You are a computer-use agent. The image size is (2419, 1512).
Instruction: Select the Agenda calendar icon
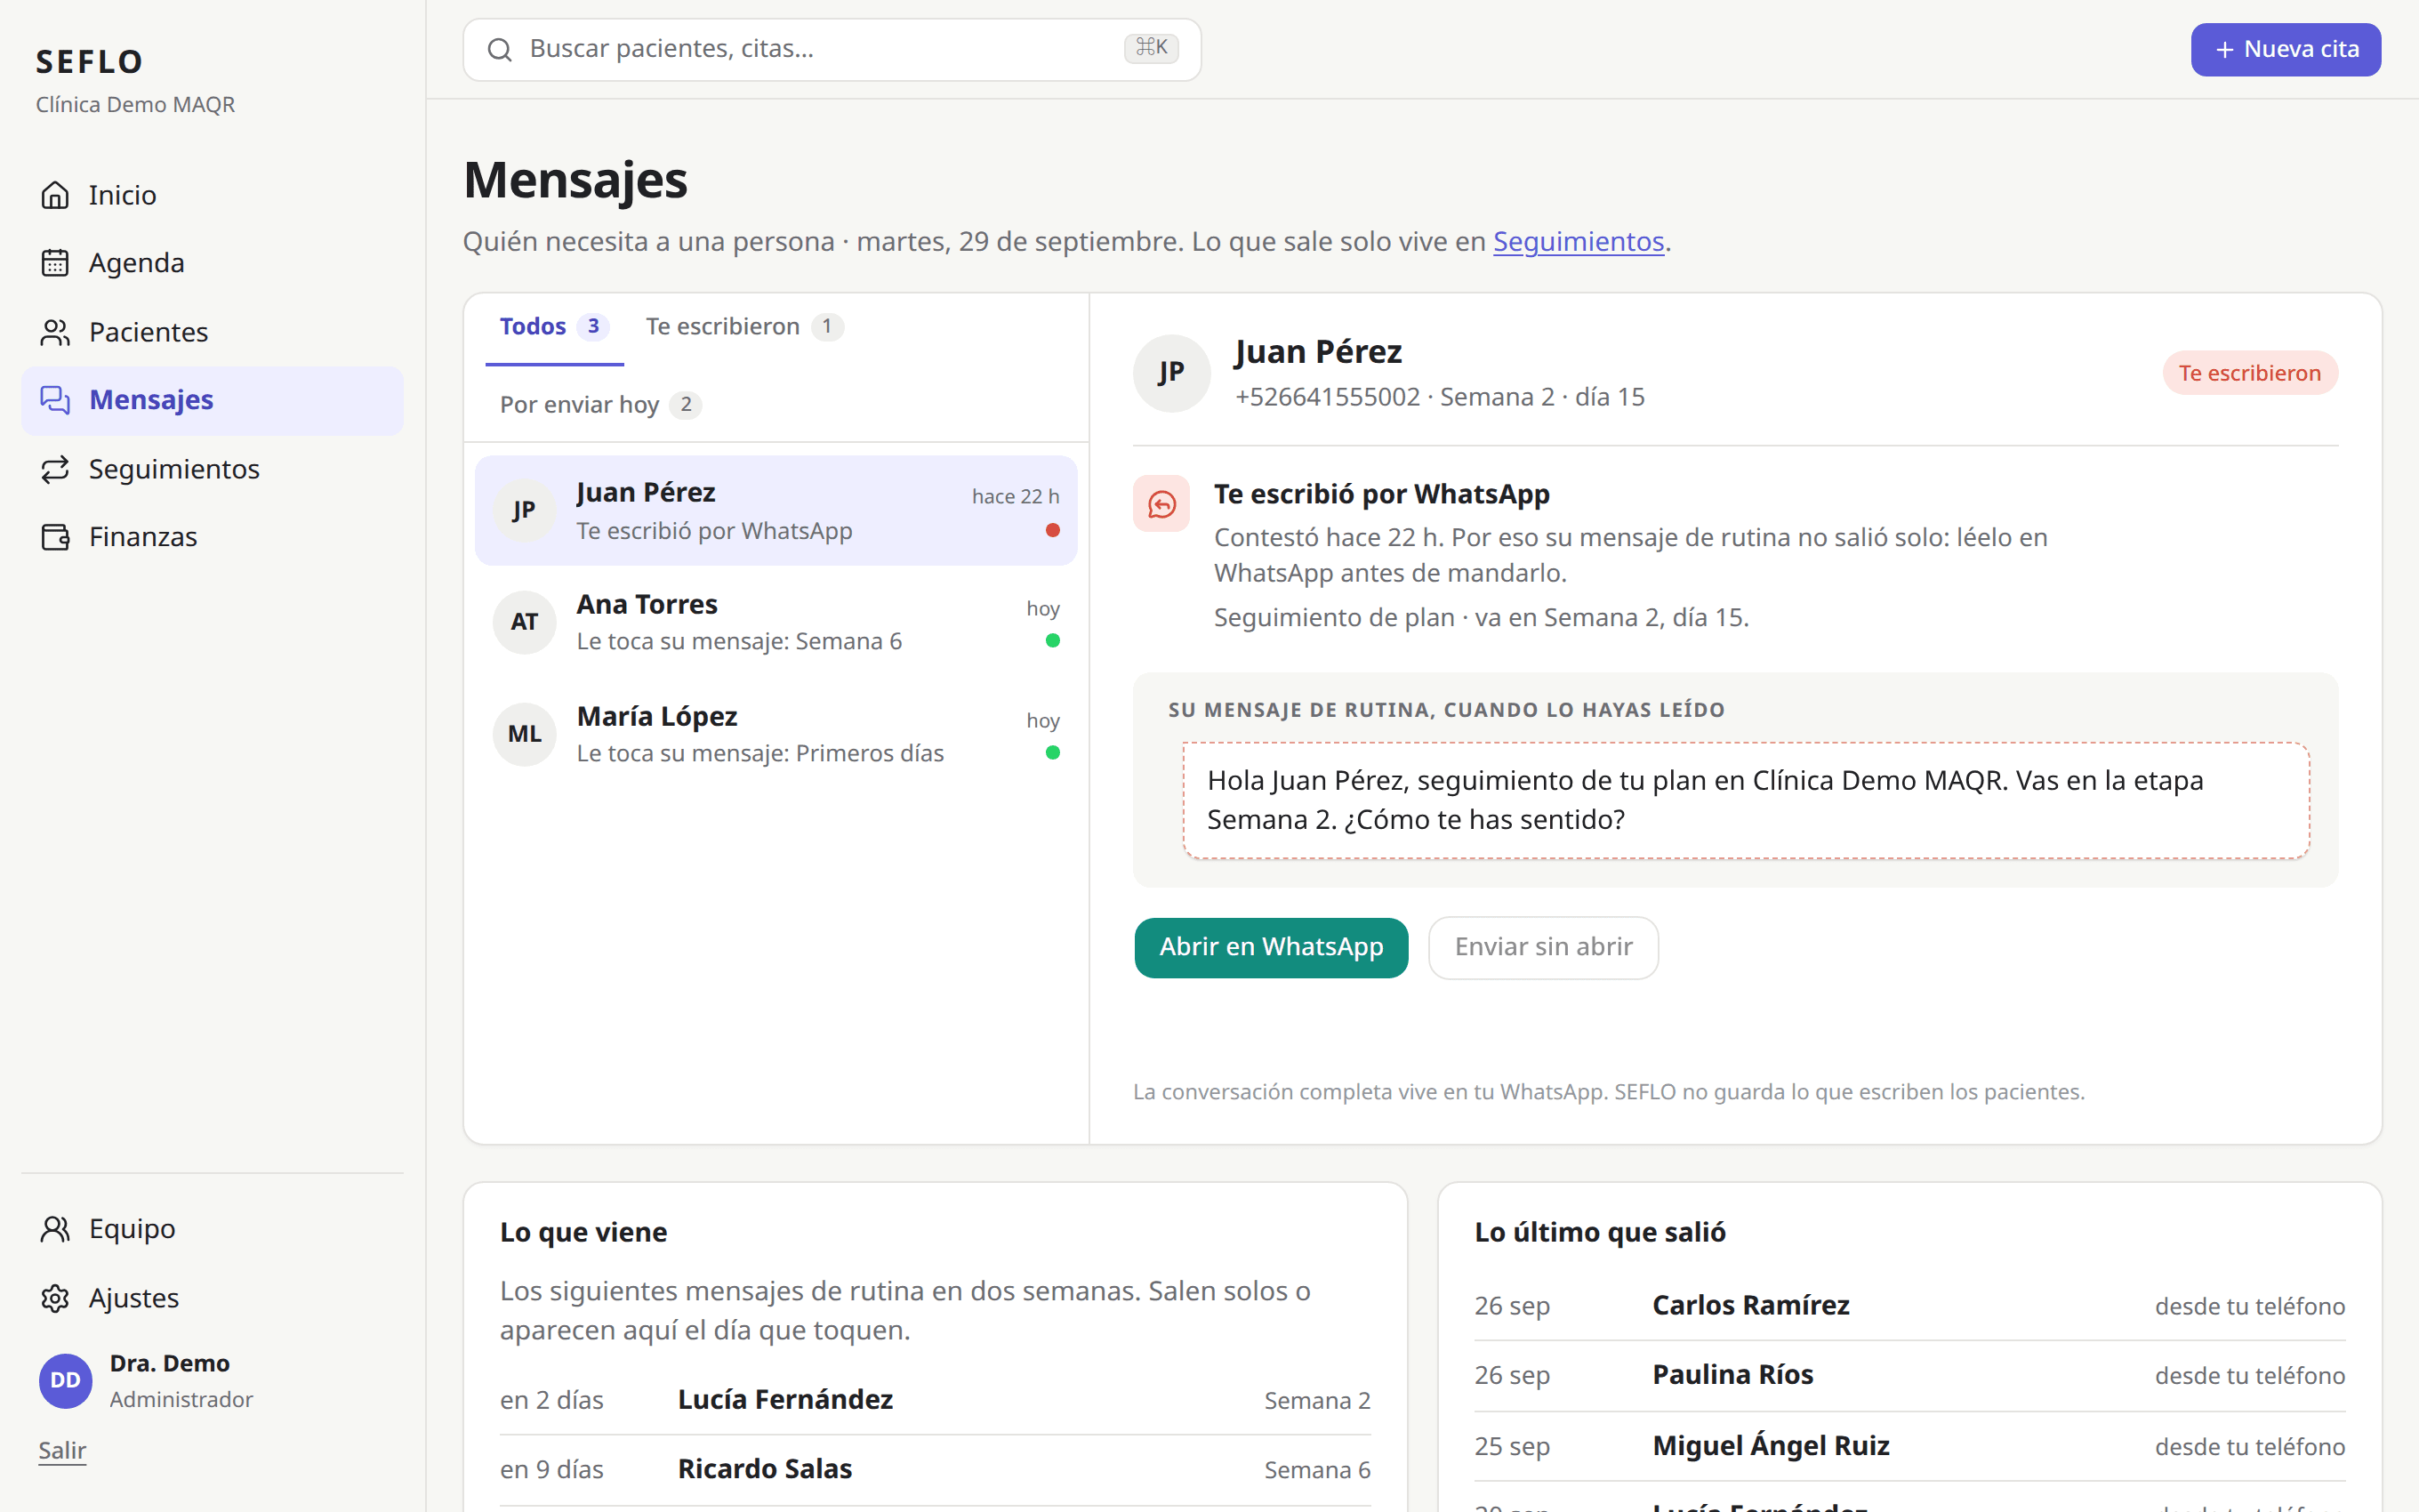pos(55,263)
